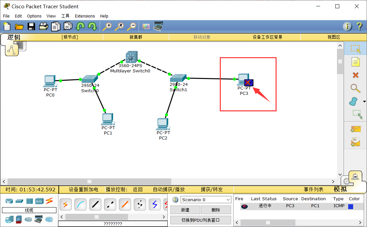Click 设备重新加电 power cycle button

[83, 189]
